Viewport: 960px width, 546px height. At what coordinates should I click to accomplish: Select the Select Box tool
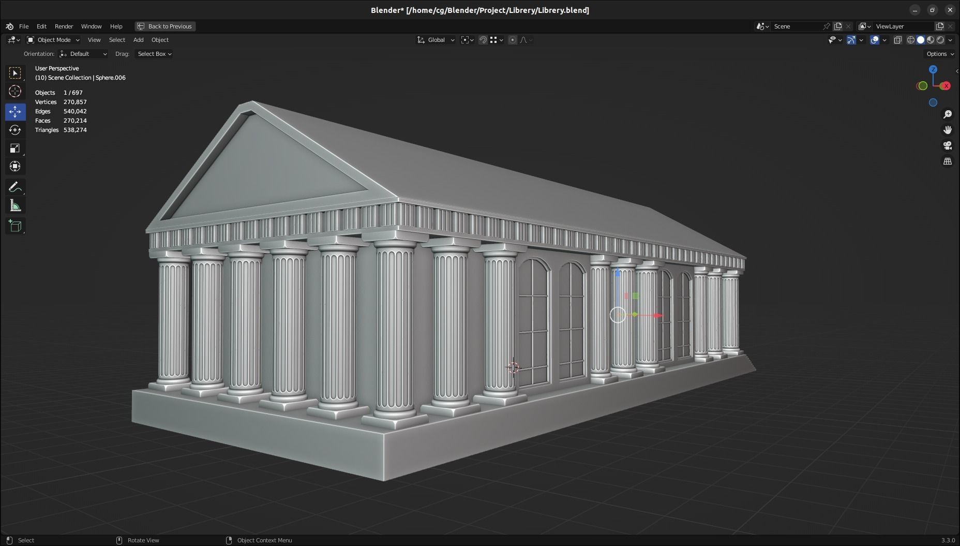tap(15, 73)
